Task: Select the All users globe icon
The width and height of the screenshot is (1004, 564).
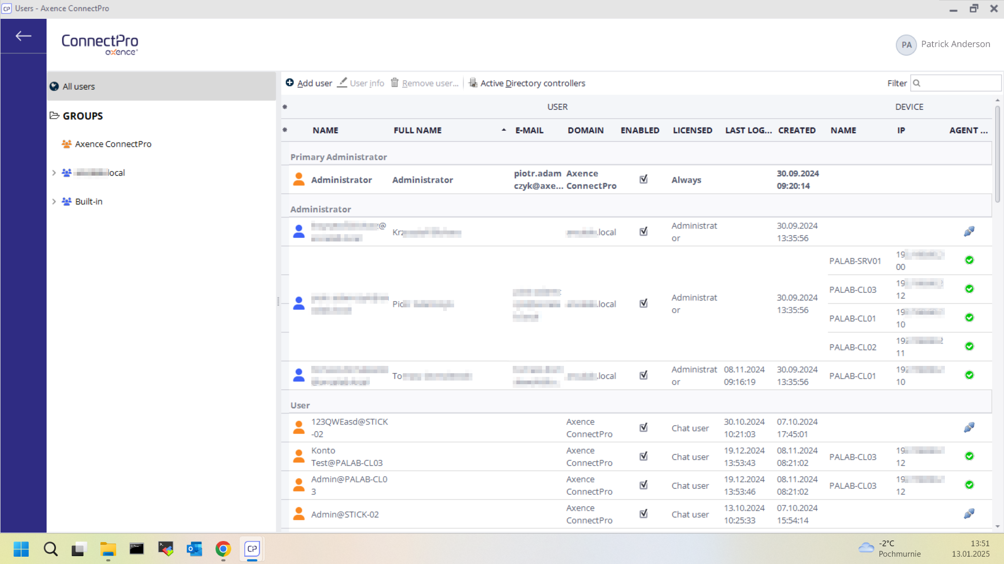Action: (54, 86)
